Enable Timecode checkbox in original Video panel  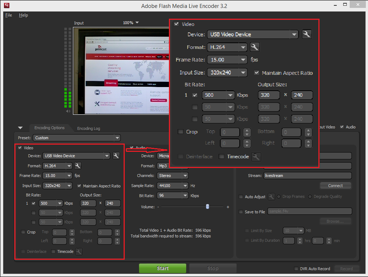[53, 251]
